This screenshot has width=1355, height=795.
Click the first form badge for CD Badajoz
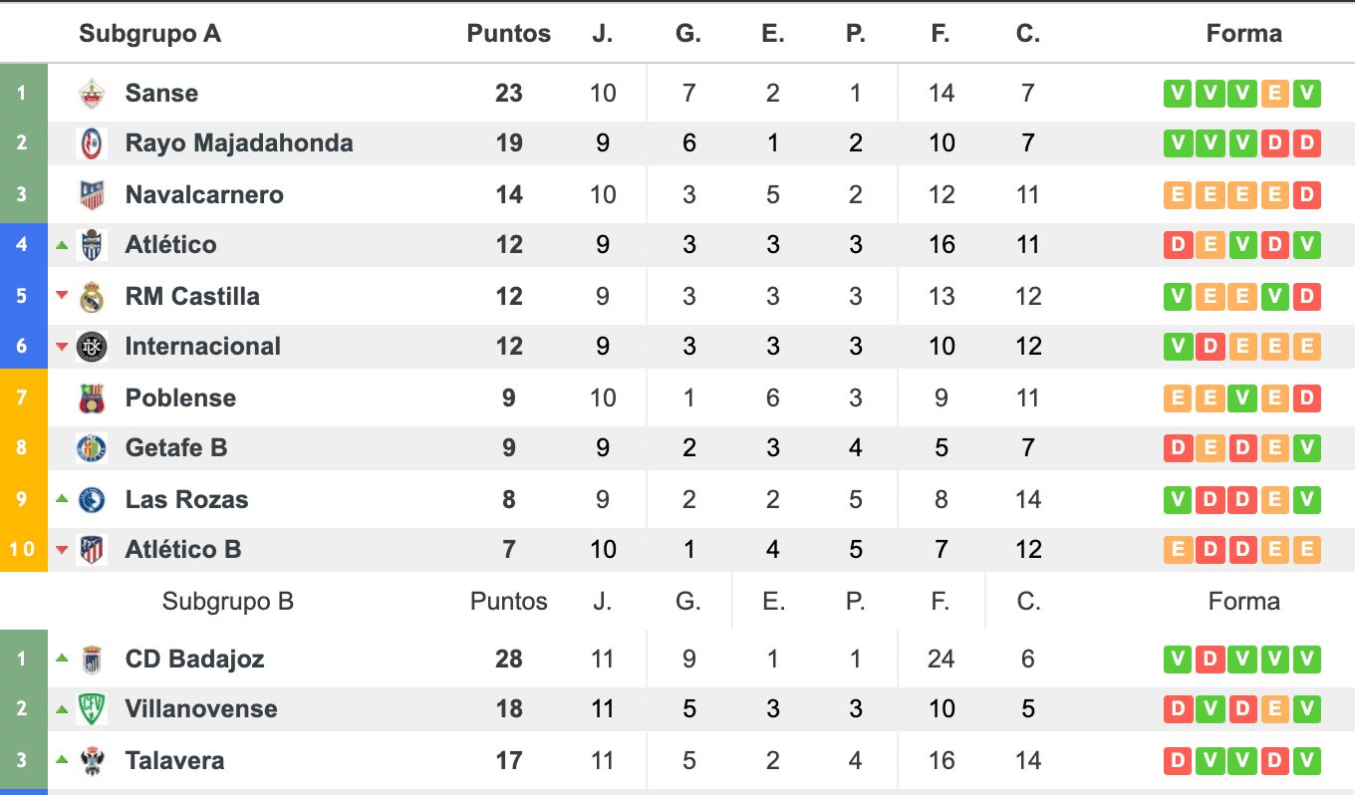(1178, 660)
